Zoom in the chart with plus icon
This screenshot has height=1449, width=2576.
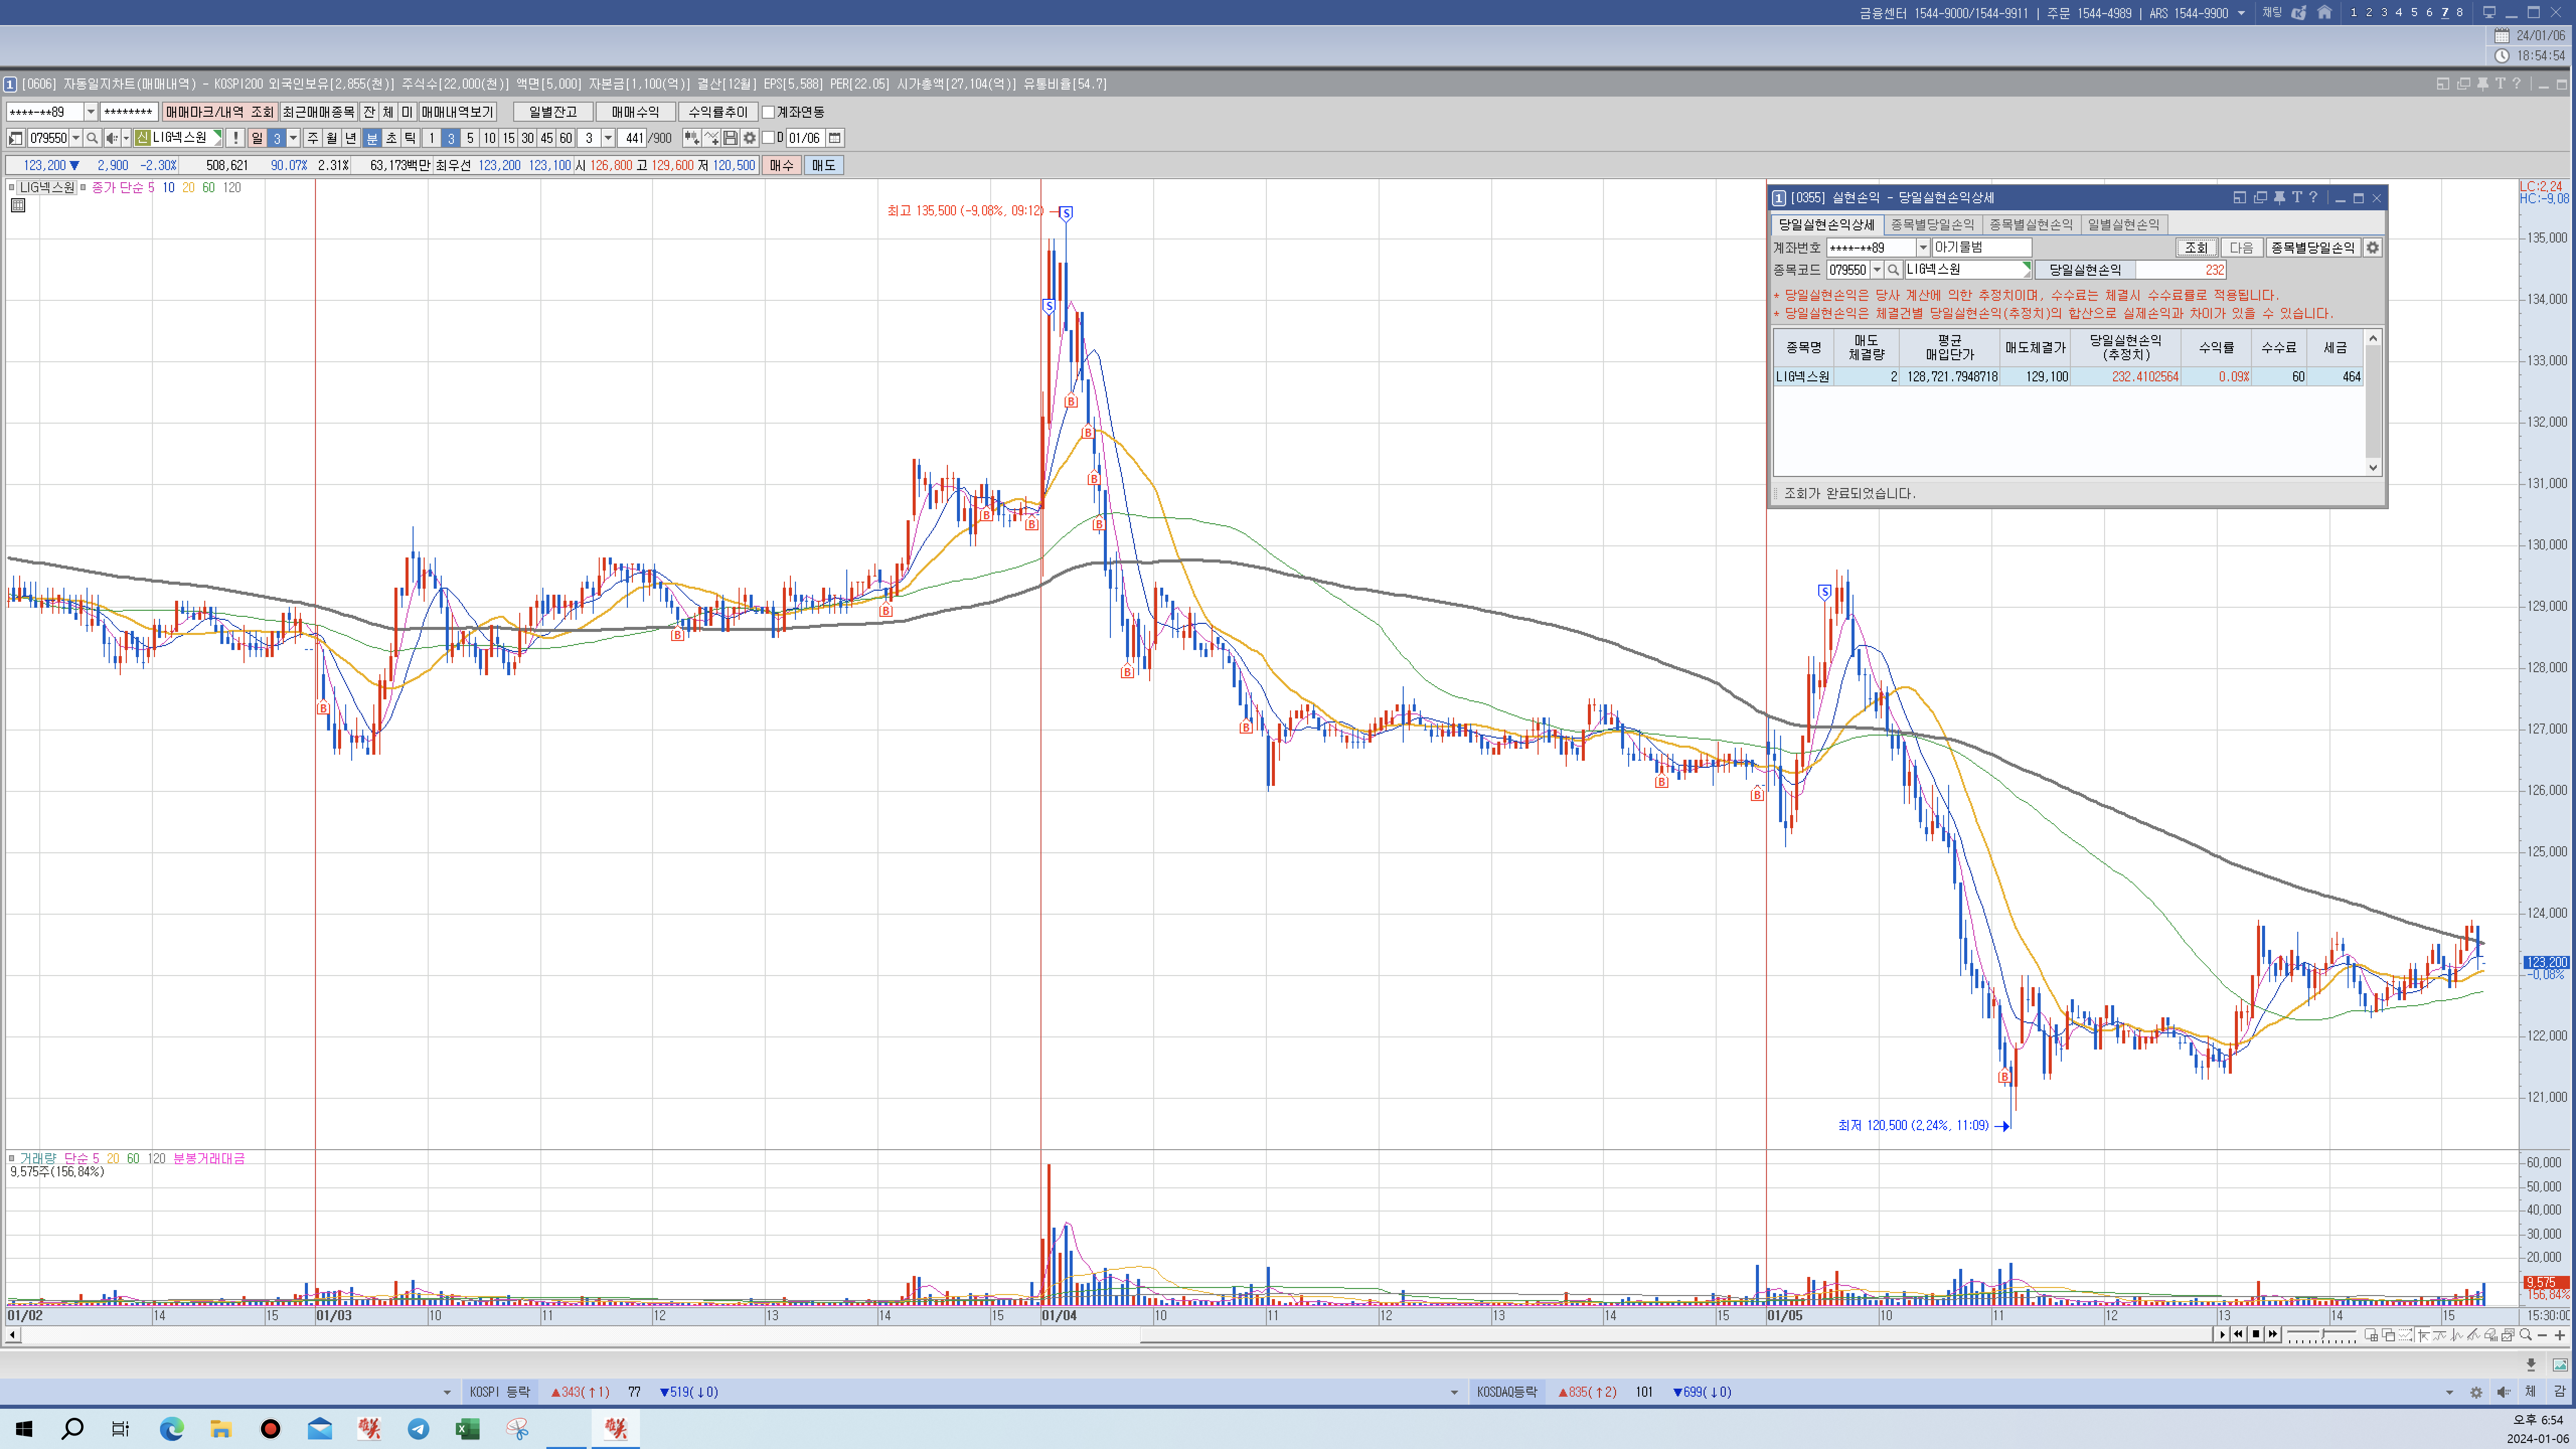click(2560, 1335)
